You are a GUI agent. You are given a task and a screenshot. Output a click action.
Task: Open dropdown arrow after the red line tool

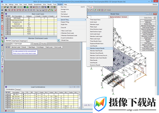(93, 10)
